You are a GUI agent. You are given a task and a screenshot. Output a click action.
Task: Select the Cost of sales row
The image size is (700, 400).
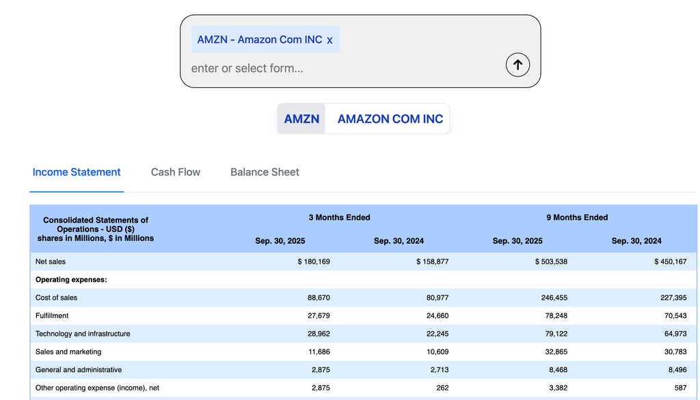click(56, 298)
